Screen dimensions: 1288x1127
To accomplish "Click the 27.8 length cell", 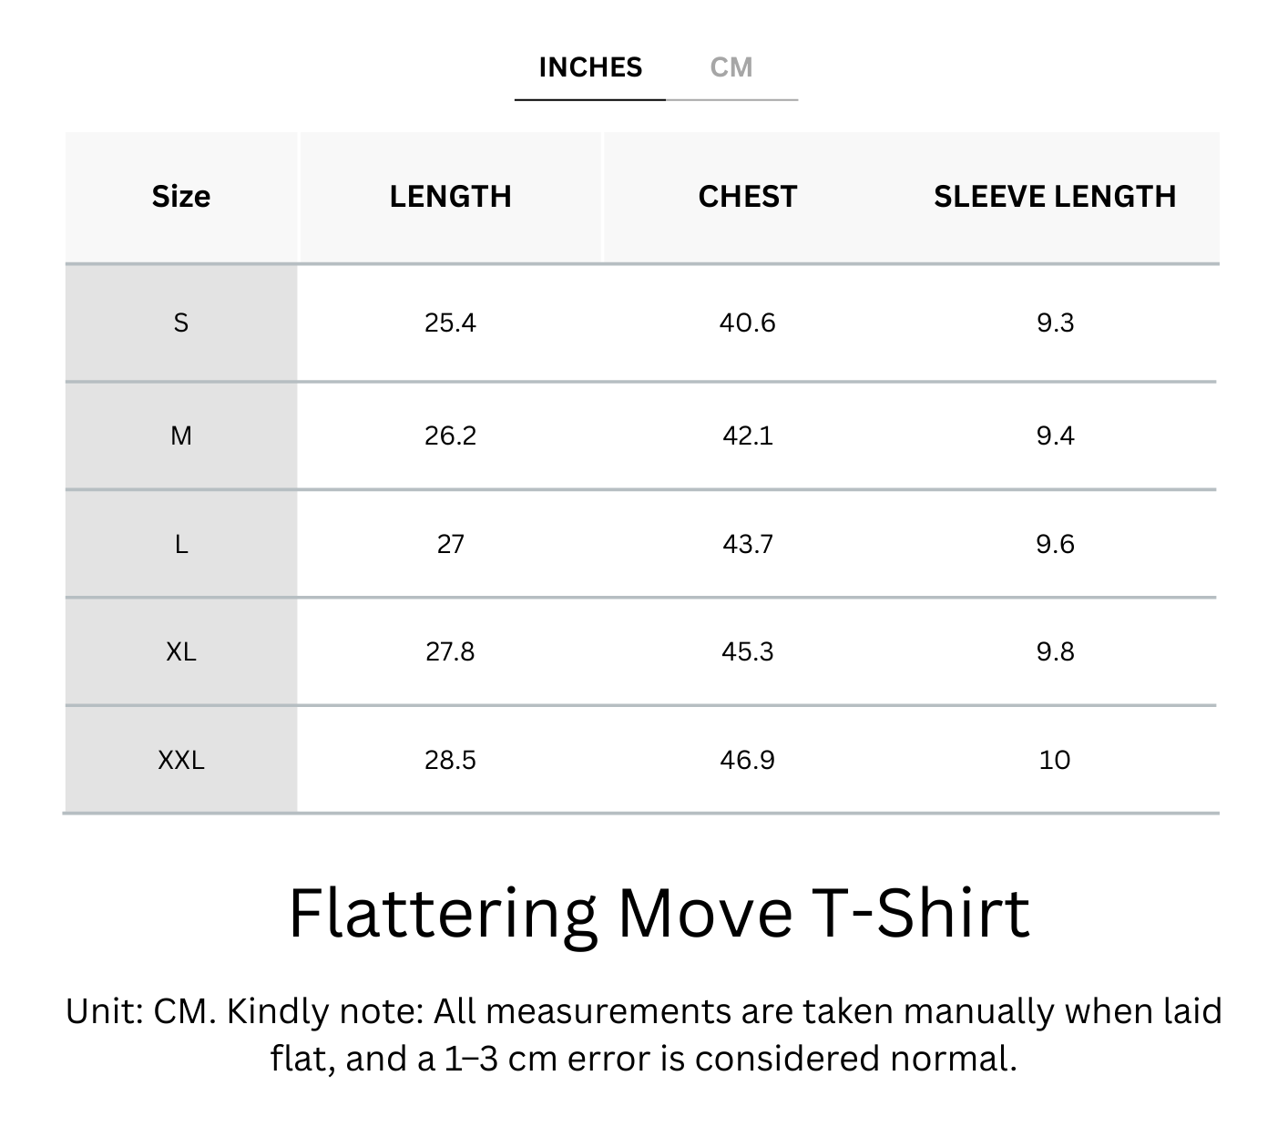I will 450,651.
